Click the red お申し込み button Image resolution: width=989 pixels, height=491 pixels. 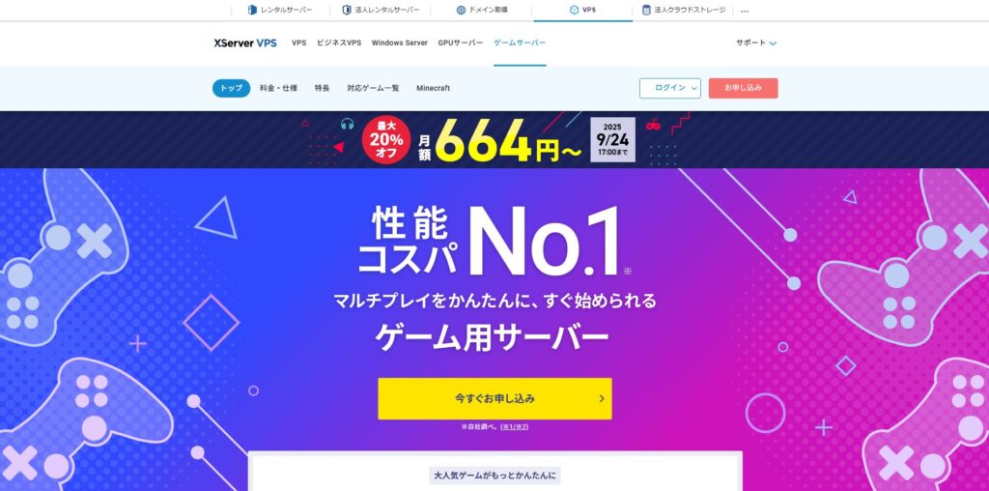point(743,88)
